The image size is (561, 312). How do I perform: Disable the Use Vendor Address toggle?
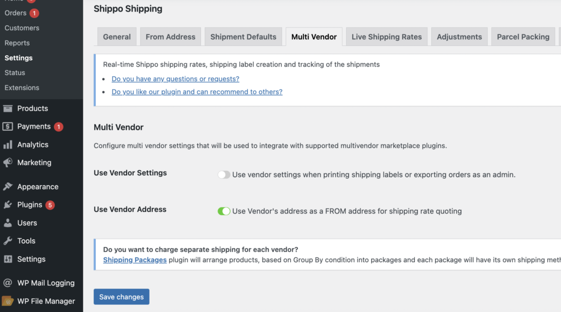coord(224,211)
